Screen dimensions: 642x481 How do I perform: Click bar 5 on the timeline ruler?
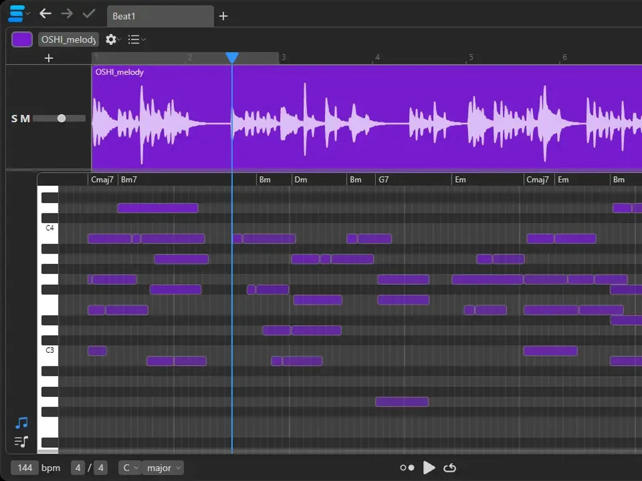tap(471, 57)
